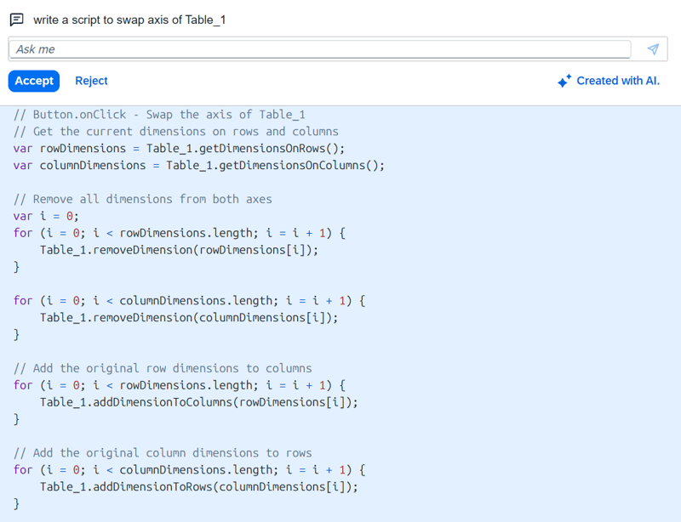Click the comment '// Remove all dimensions from both axes'

click(142, 199)
